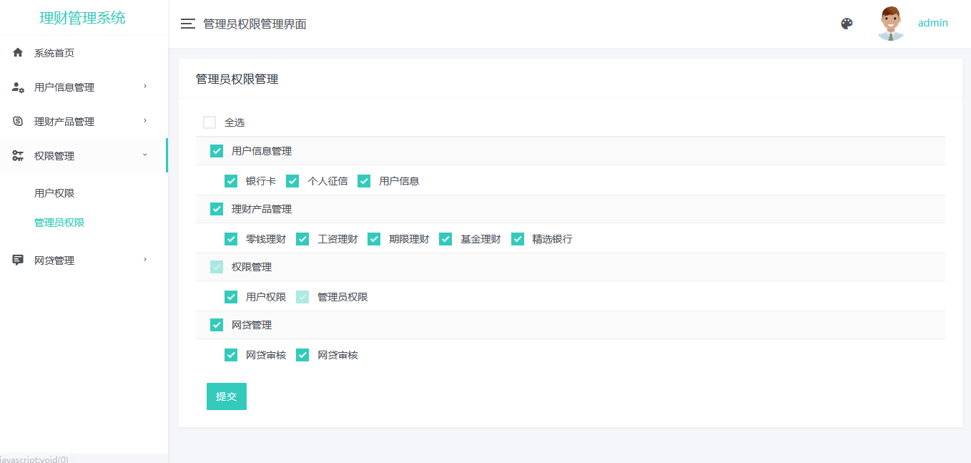Click the key icon for 权限管理
Screen dimensions: 971x463
(x=18, y=156)
